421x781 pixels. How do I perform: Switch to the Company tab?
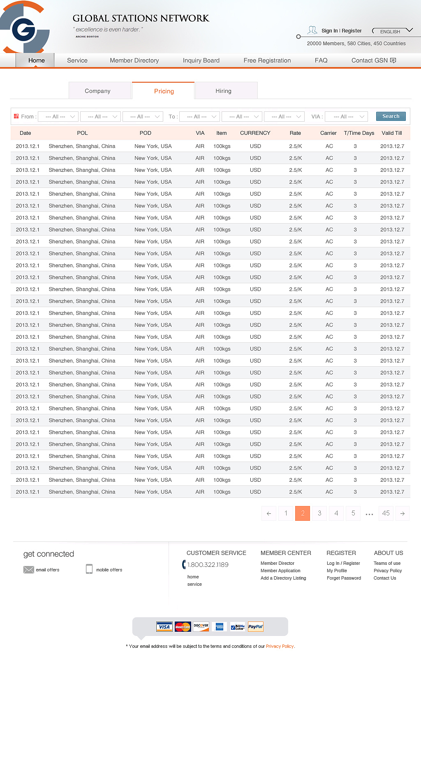pyautogui.click(x=98, y=91)
